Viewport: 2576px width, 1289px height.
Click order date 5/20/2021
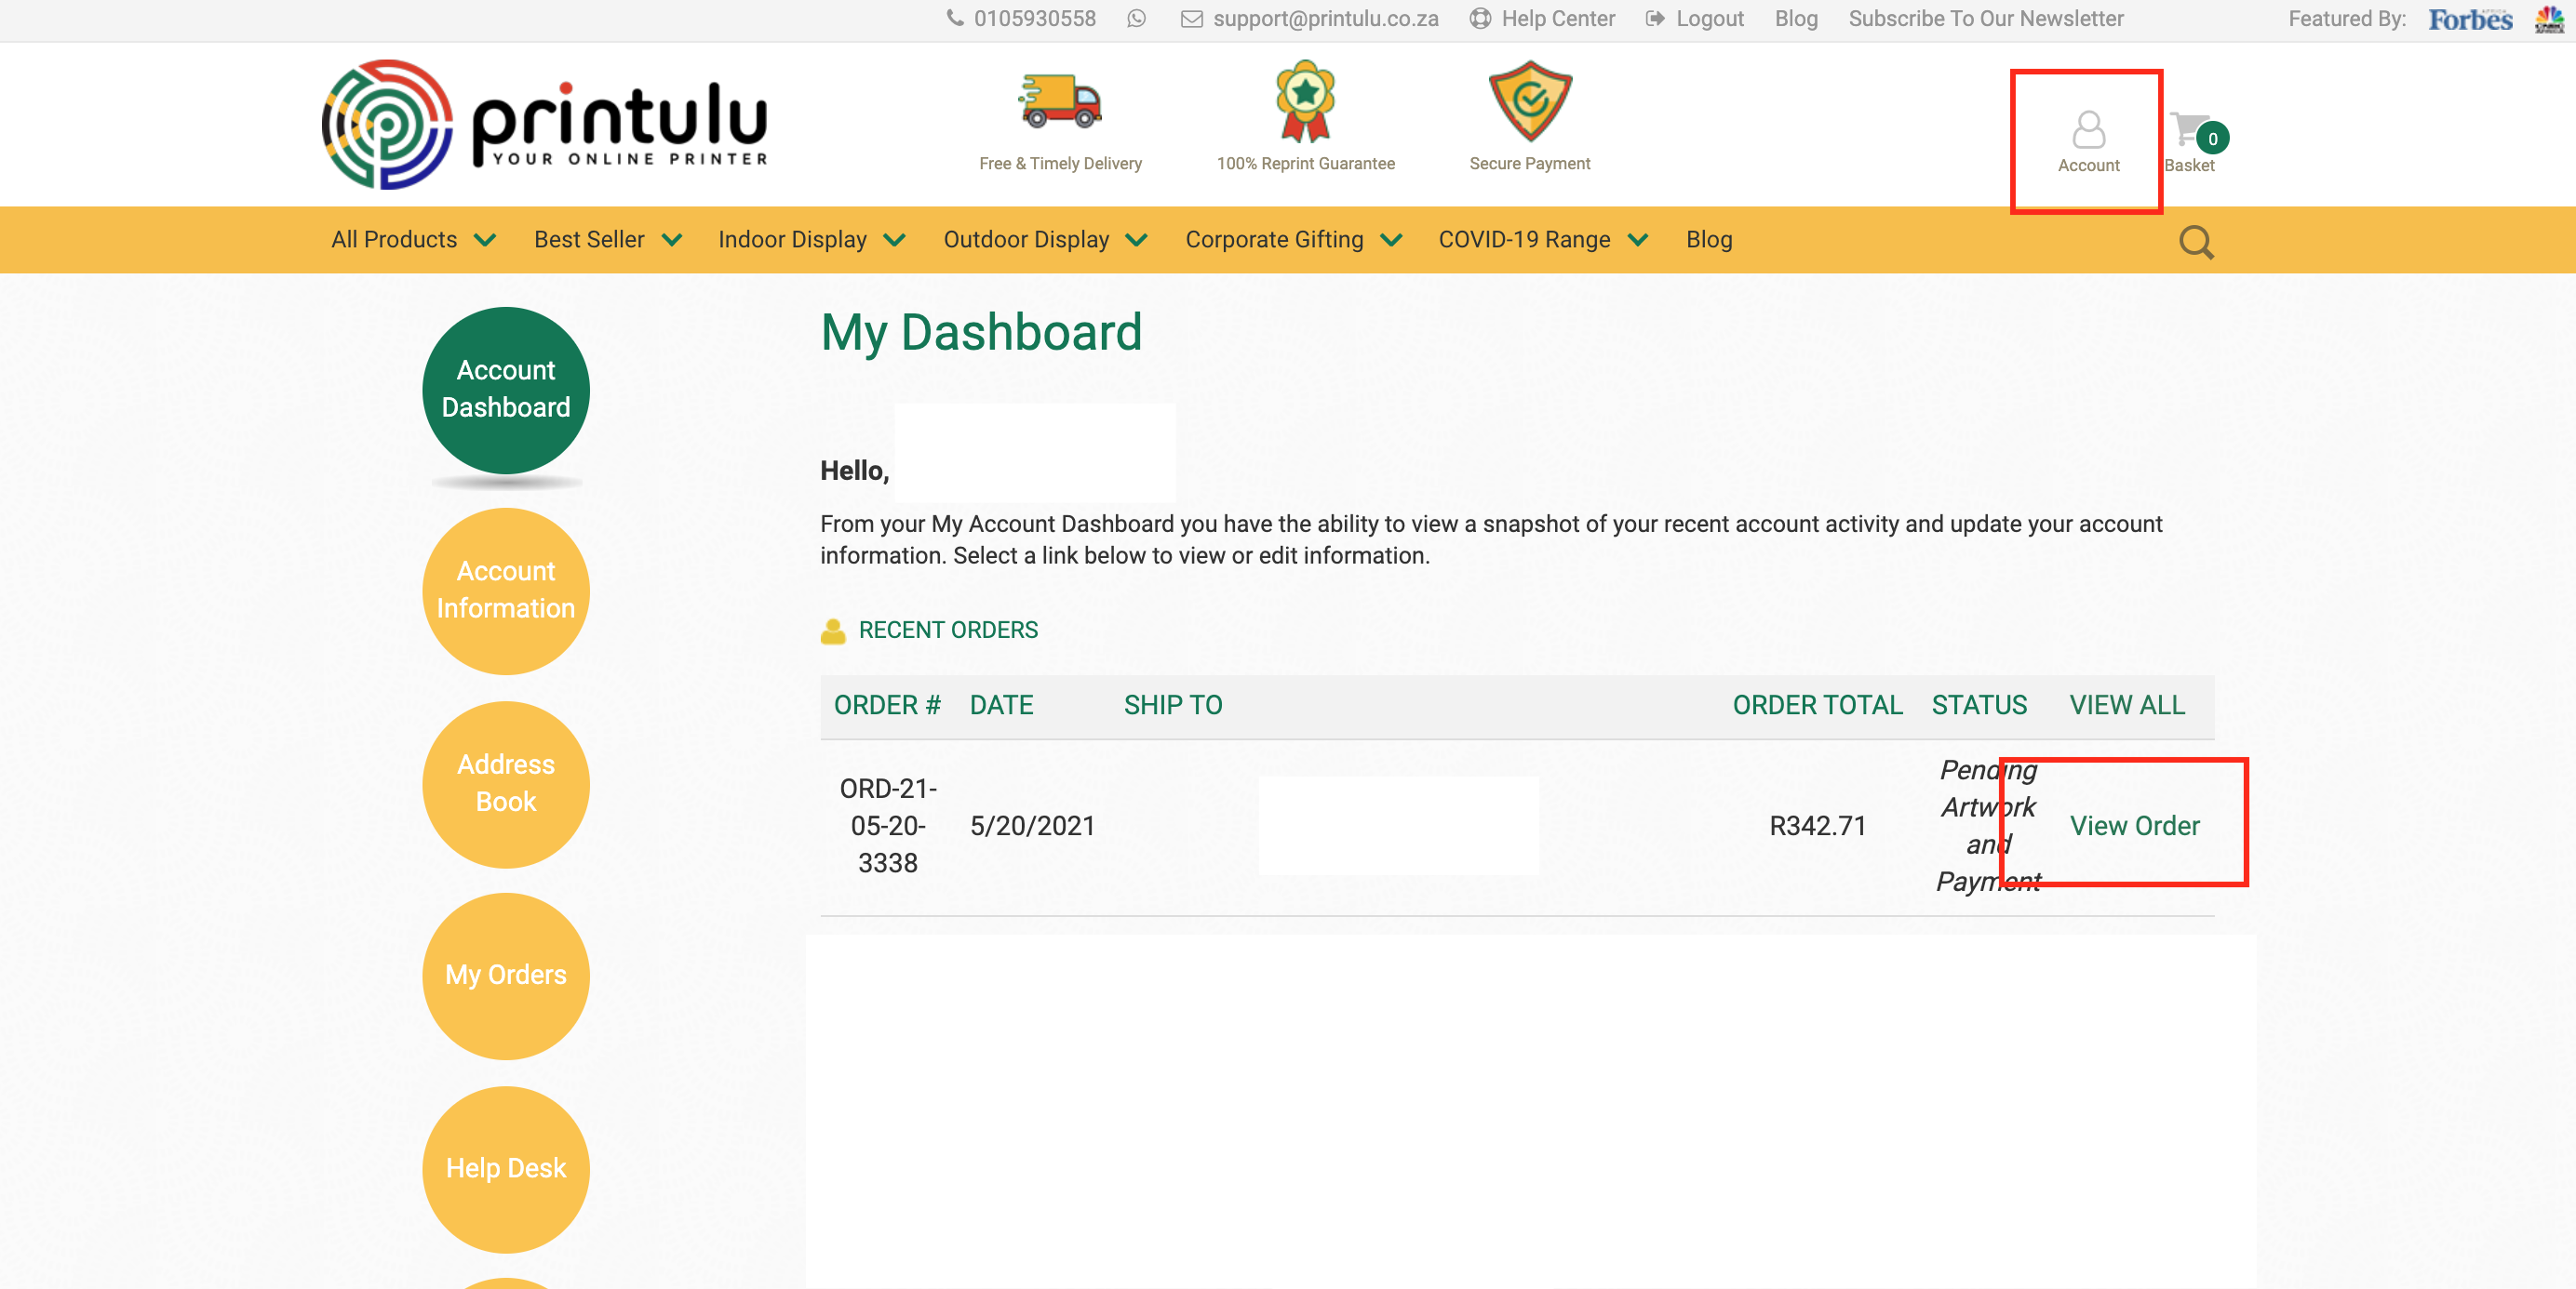1032,825
